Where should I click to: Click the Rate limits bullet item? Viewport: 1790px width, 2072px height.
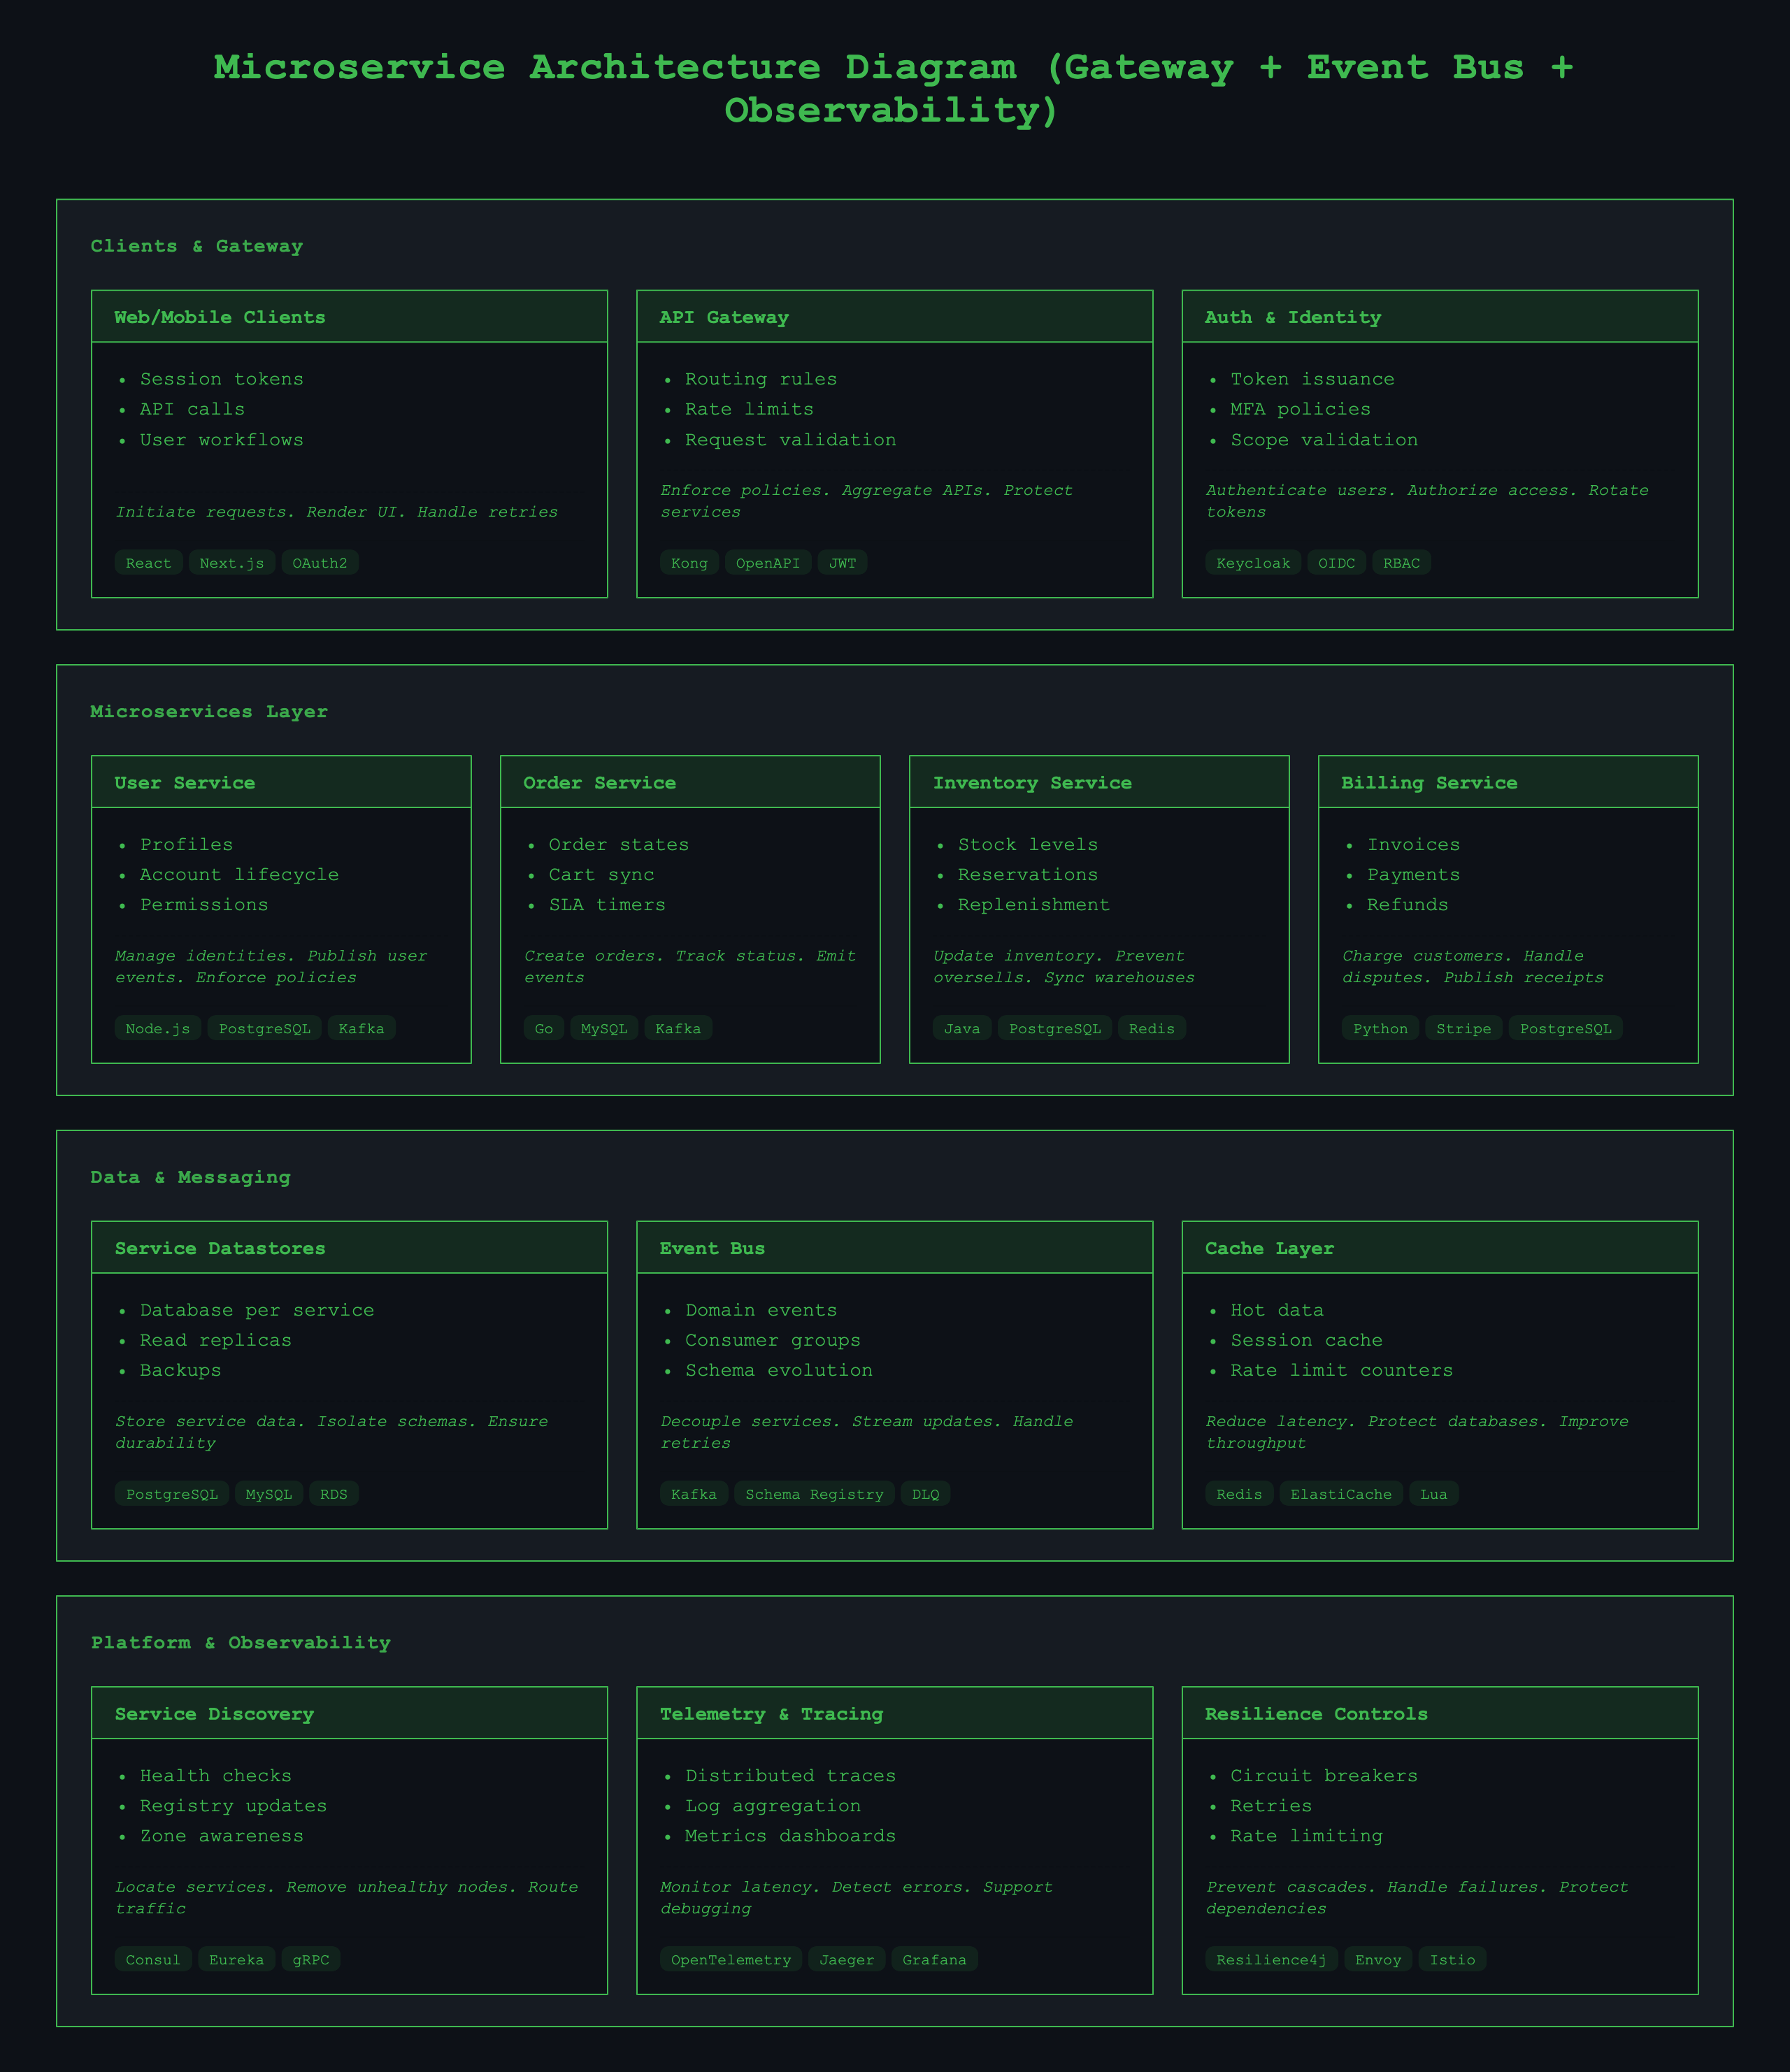[x=749, y=409]
